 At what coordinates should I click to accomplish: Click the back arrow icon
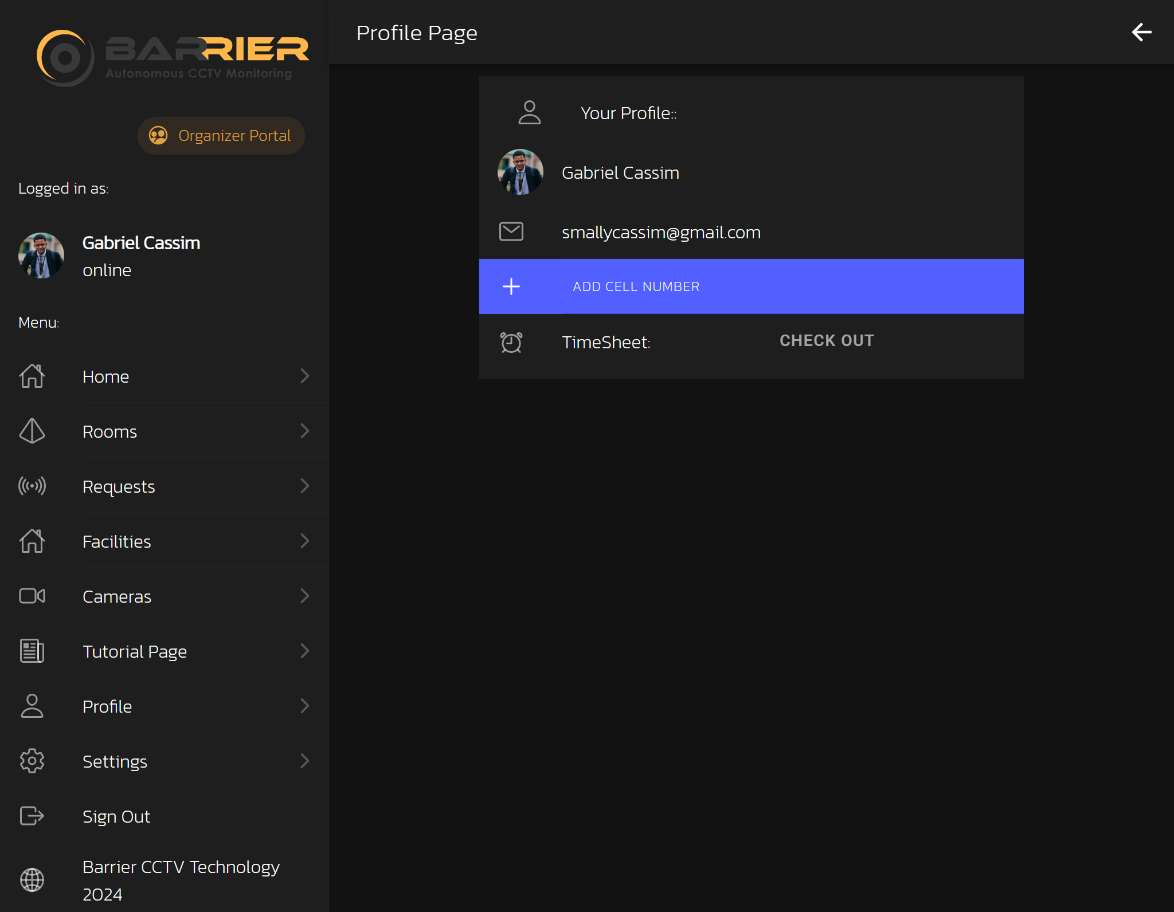point(1141,32)
